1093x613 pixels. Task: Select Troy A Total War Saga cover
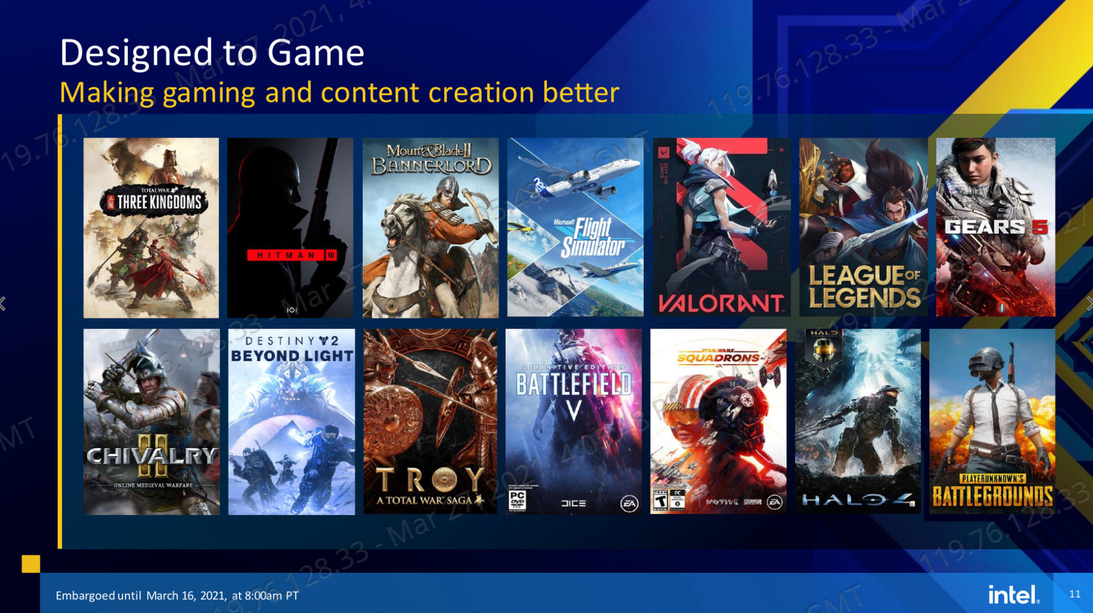tap(430, 422)
